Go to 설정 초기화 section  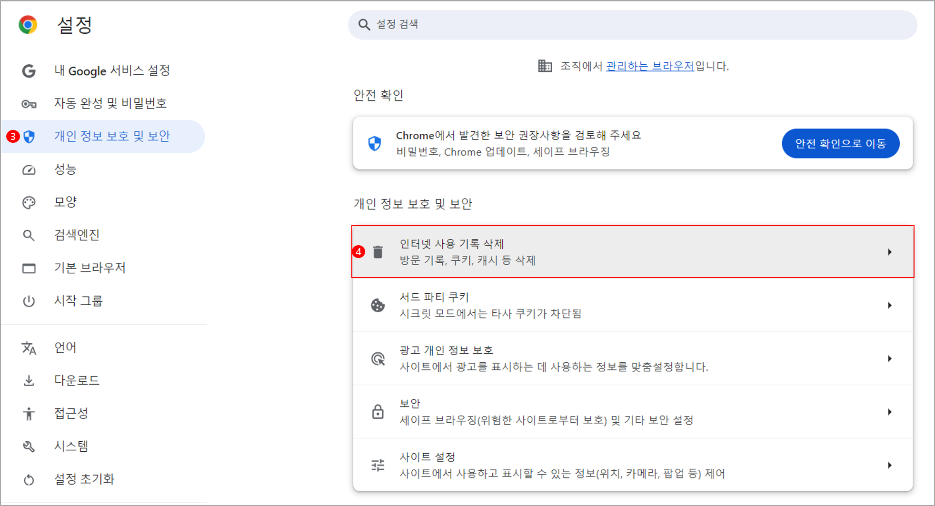(84, 479)
